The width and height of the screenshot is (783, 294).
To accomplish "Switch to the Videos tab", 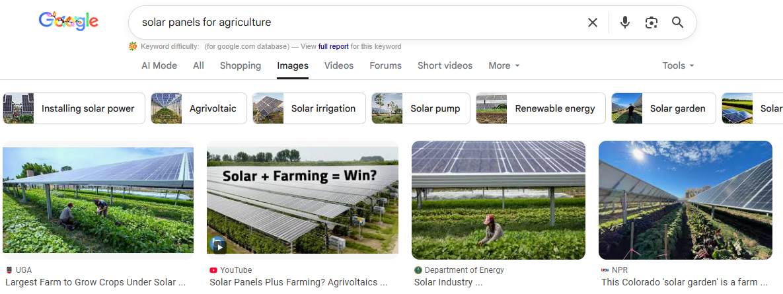I will click(339, 65).
